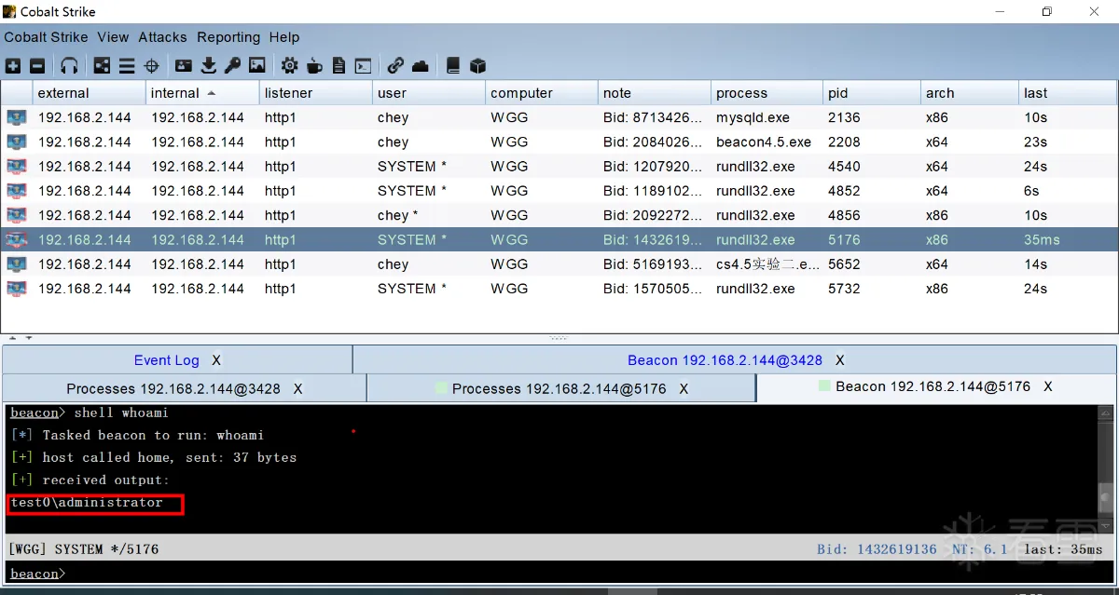
Task: Sort sessions by process column header
Action: click(x=767, y=93)
